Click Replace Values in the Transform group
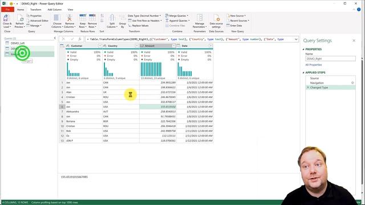Viewport: 365px width, 205px height. coord(139,26)
